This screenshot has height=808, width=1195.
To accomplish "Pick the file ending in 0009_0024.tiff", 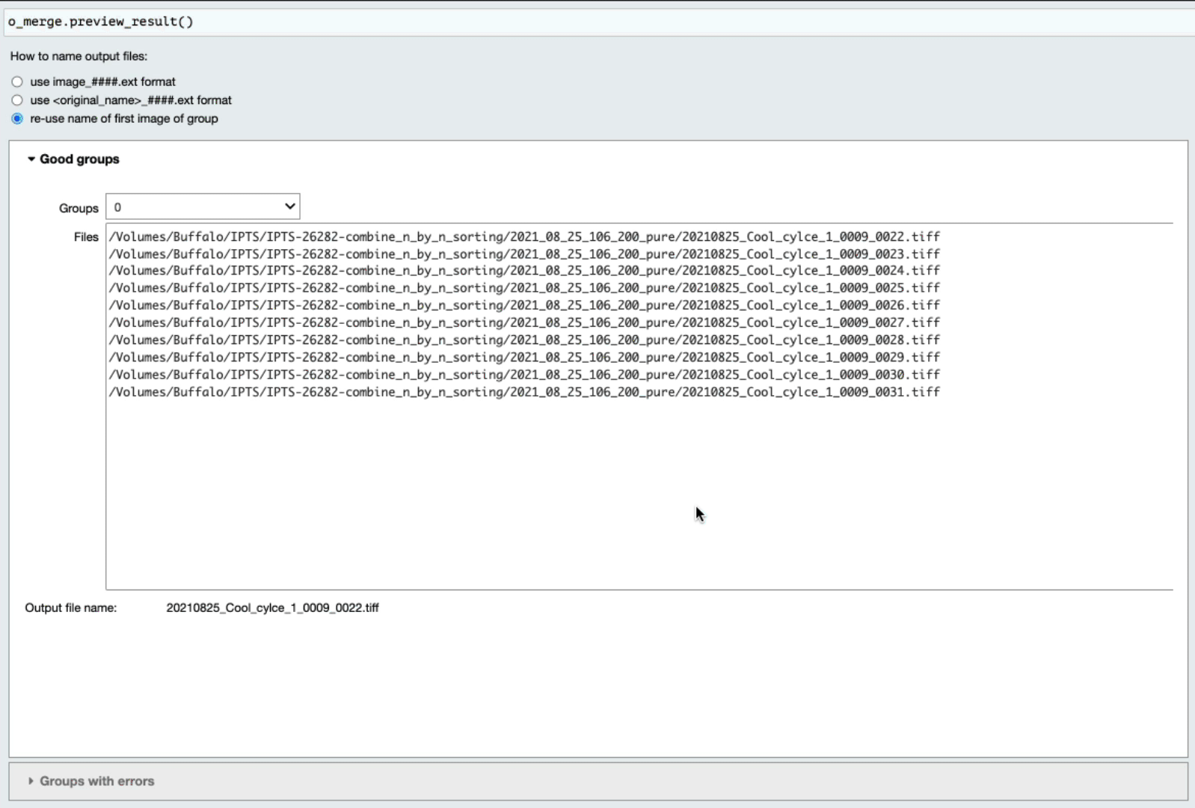I will (523, 271).
